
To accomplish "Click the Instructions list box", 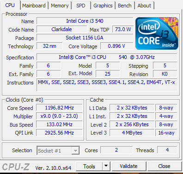I will coord(107,85).
